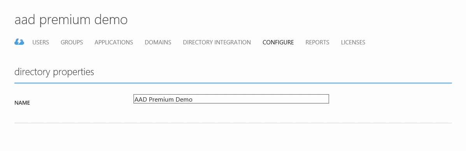The width and height of the screenshot is (466, 151).
Task: Click the 'directory properties' section heading
Action: click(x=54, y=72)
